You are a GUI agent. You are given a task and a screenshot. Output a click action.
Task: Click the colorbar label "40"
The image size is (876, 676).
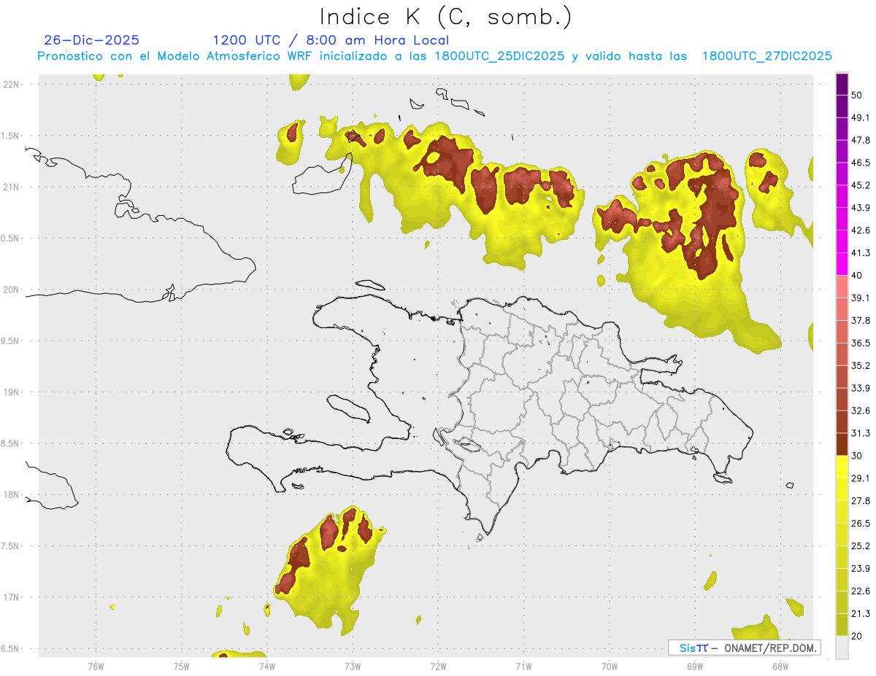point(857,276)
